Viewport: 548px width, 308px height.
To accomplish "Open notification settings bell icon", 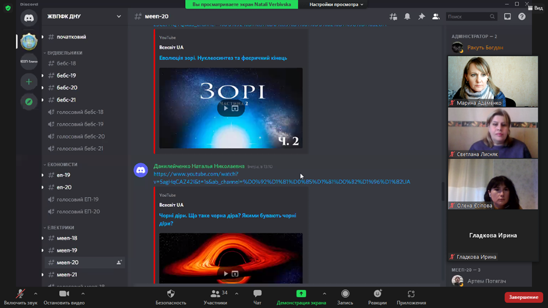I will tap(407, 16).
